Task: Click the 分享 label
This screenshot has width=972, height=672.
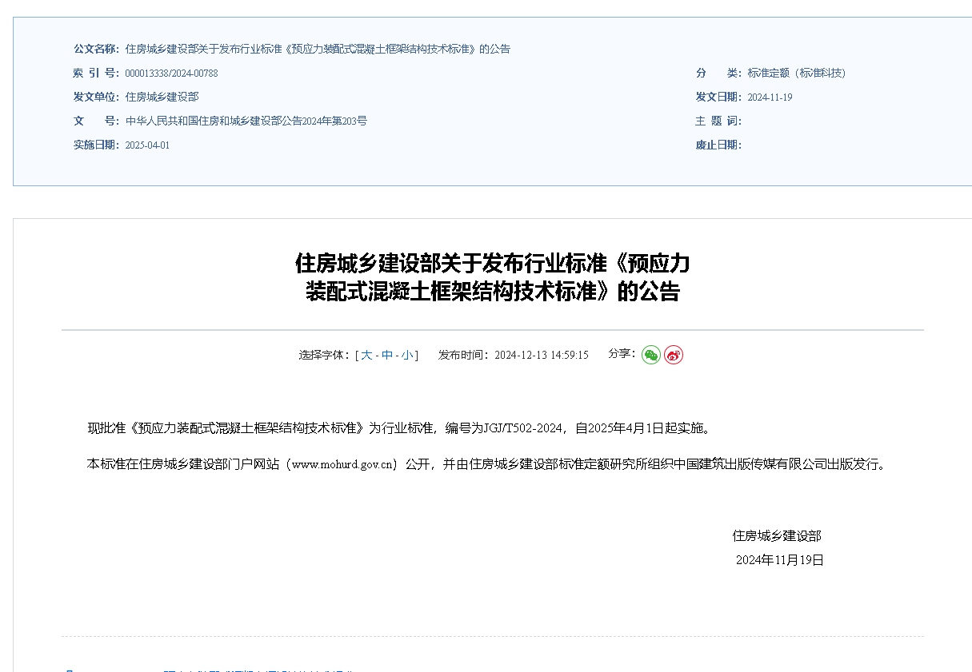Action: click(x=622, y=353)
